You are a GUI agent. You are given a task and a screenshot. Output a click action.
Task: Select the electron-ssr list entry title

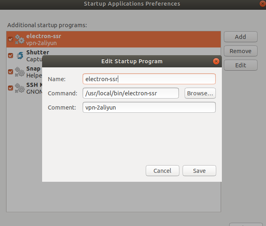44,36
